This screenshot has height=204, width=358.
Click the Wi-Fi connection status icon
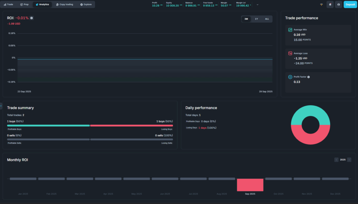click(x=321, y=5)
